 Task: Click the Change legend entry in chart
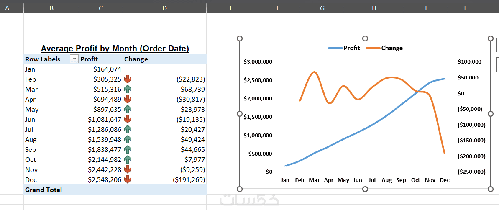(385, 48)
